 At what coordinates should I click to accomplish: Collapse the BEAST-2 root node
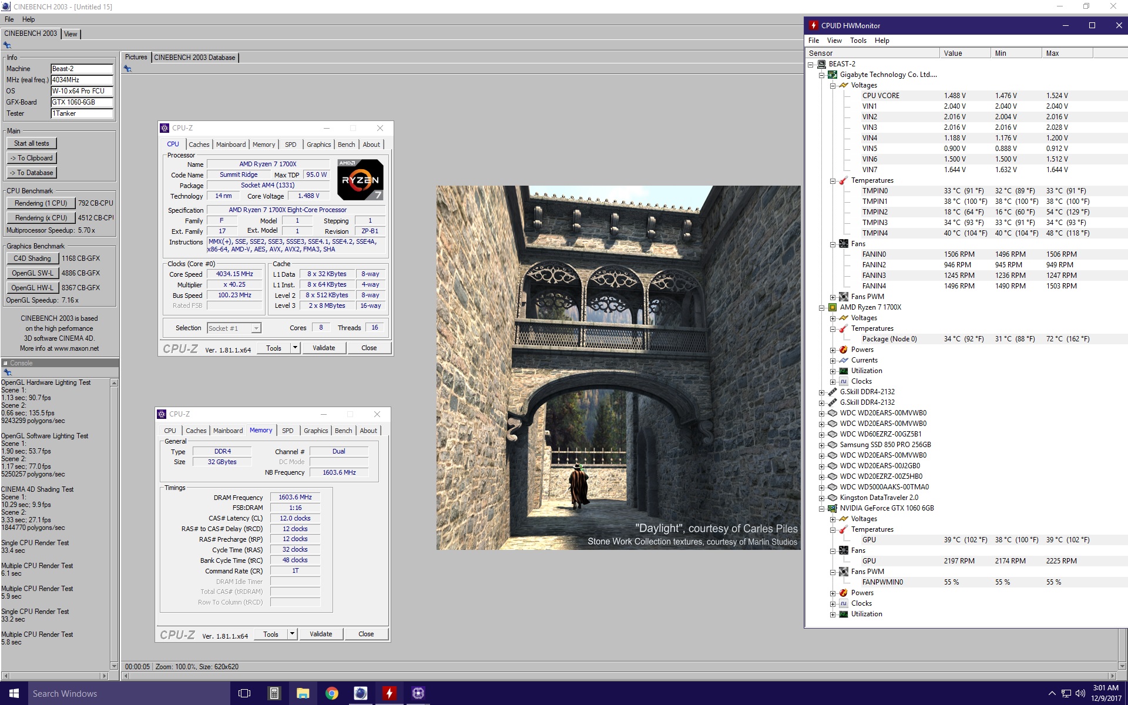click(811, 64)
